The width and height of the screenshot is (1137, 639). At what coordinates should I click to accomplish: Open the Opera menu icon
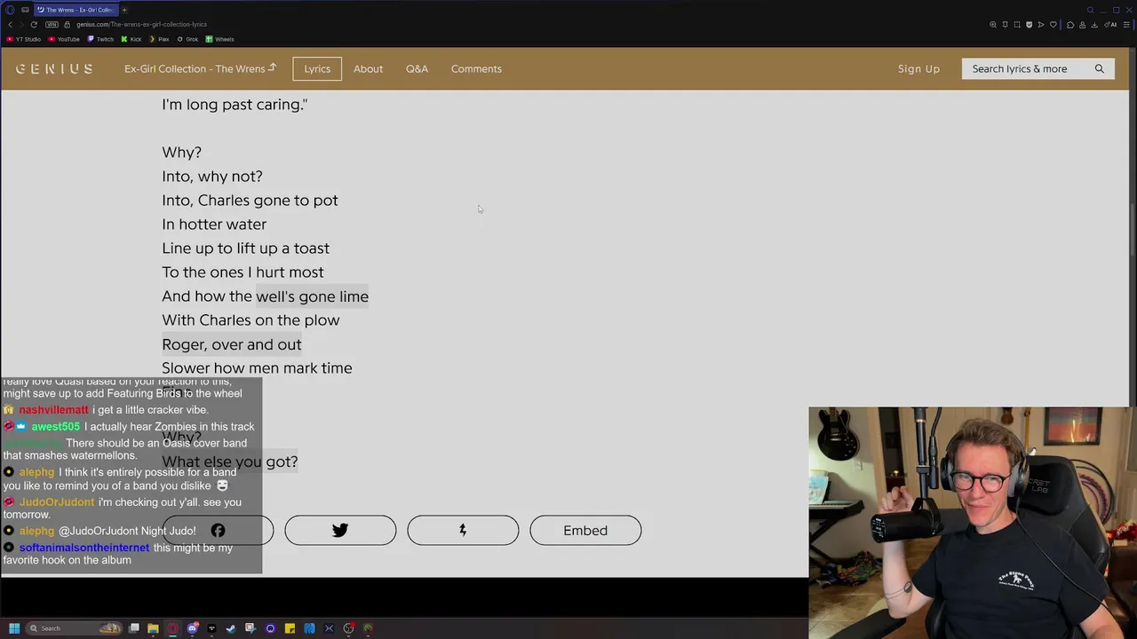tap(10, 10)
